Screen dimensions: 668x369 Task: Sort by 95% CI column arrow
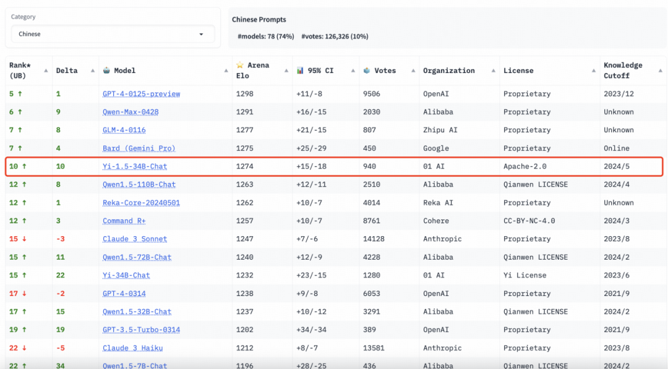tap(353, 70)
